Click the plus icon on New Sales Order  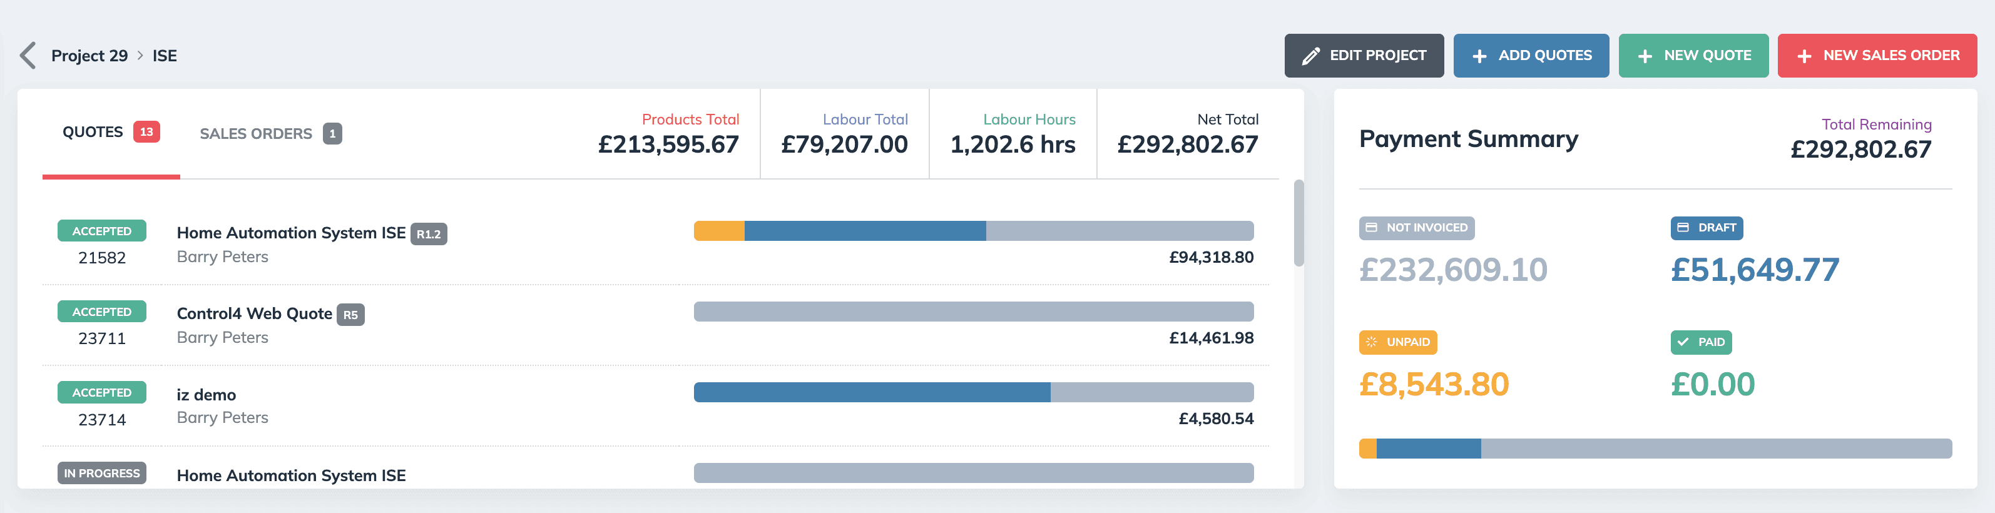pyautogui.click(x=1806, y=55)
